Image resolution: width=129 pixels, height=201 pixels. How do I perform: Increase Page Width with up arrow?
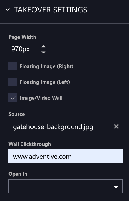pyautogui.click(x=43, y=46)
